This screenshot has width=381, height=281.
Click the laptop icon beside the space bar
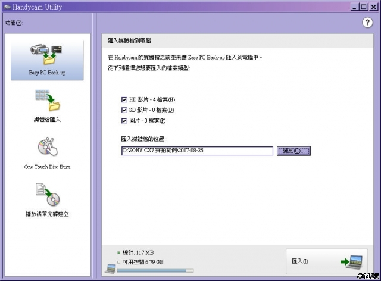tap(110, 269)
